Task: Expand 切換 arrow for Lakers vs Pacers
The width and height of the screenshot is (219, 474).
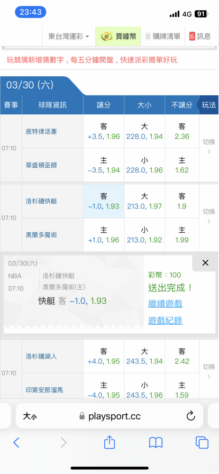Action: point(209,372)
